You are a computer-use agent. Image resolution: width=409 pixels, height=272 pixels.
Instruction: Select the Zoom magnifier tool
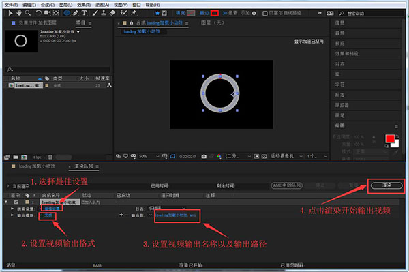pos(28,13)
